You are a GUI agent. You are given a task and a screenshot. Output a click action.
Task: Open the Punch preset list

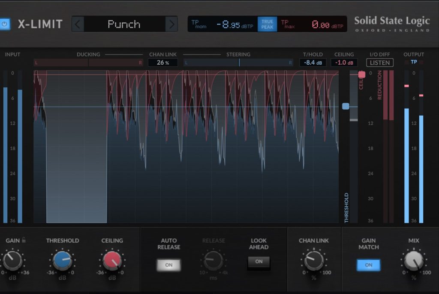pyautogui.click(x=124, y=24)
